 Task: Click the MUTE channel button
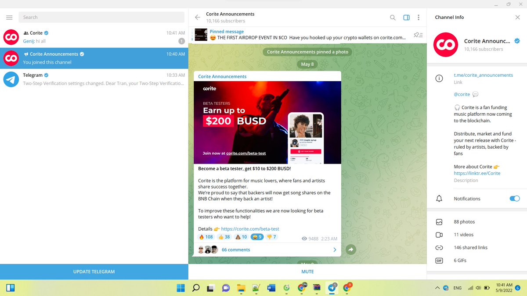click(x=307, y=272)
